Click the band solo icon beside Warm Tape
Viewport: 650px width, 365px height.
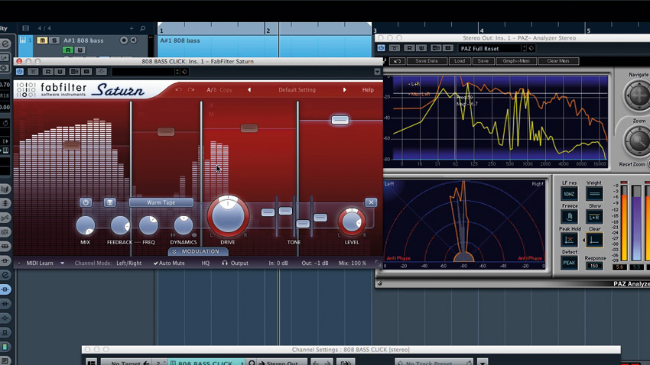tap(109, 202)
